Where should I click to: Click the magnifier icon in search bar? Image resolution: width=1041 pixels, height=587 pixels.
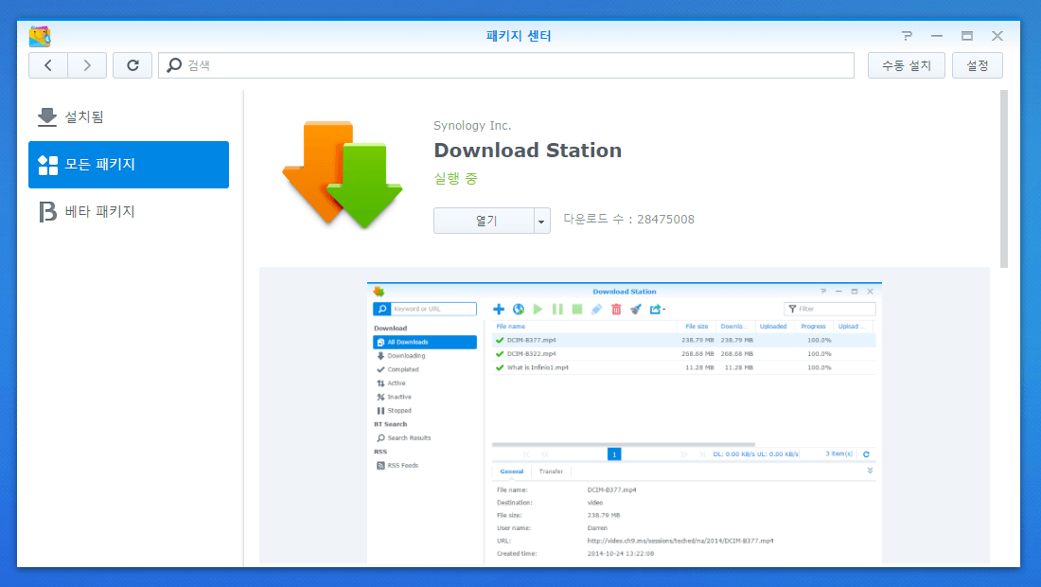pos(174,65)
